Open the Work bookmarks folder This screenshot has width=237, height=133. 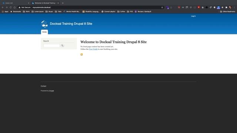tap(26, 11)
